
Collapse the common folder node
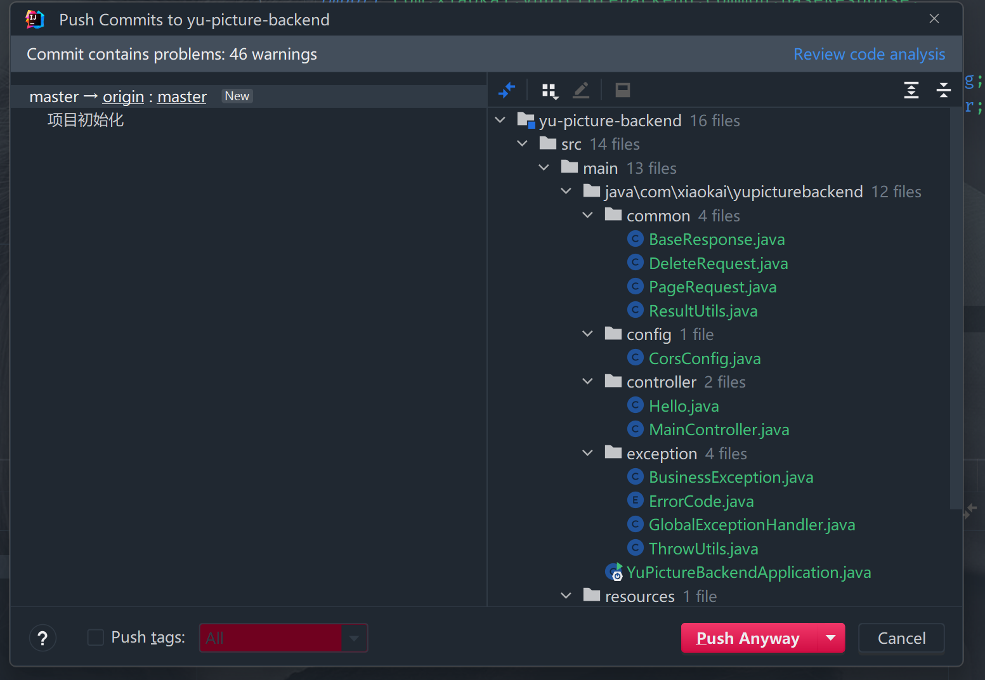[x=588, y=216]
